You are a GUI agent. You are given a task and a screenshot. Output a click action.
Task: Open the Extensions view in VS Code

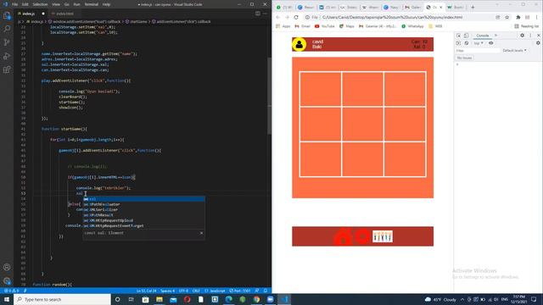click(7, 69)
